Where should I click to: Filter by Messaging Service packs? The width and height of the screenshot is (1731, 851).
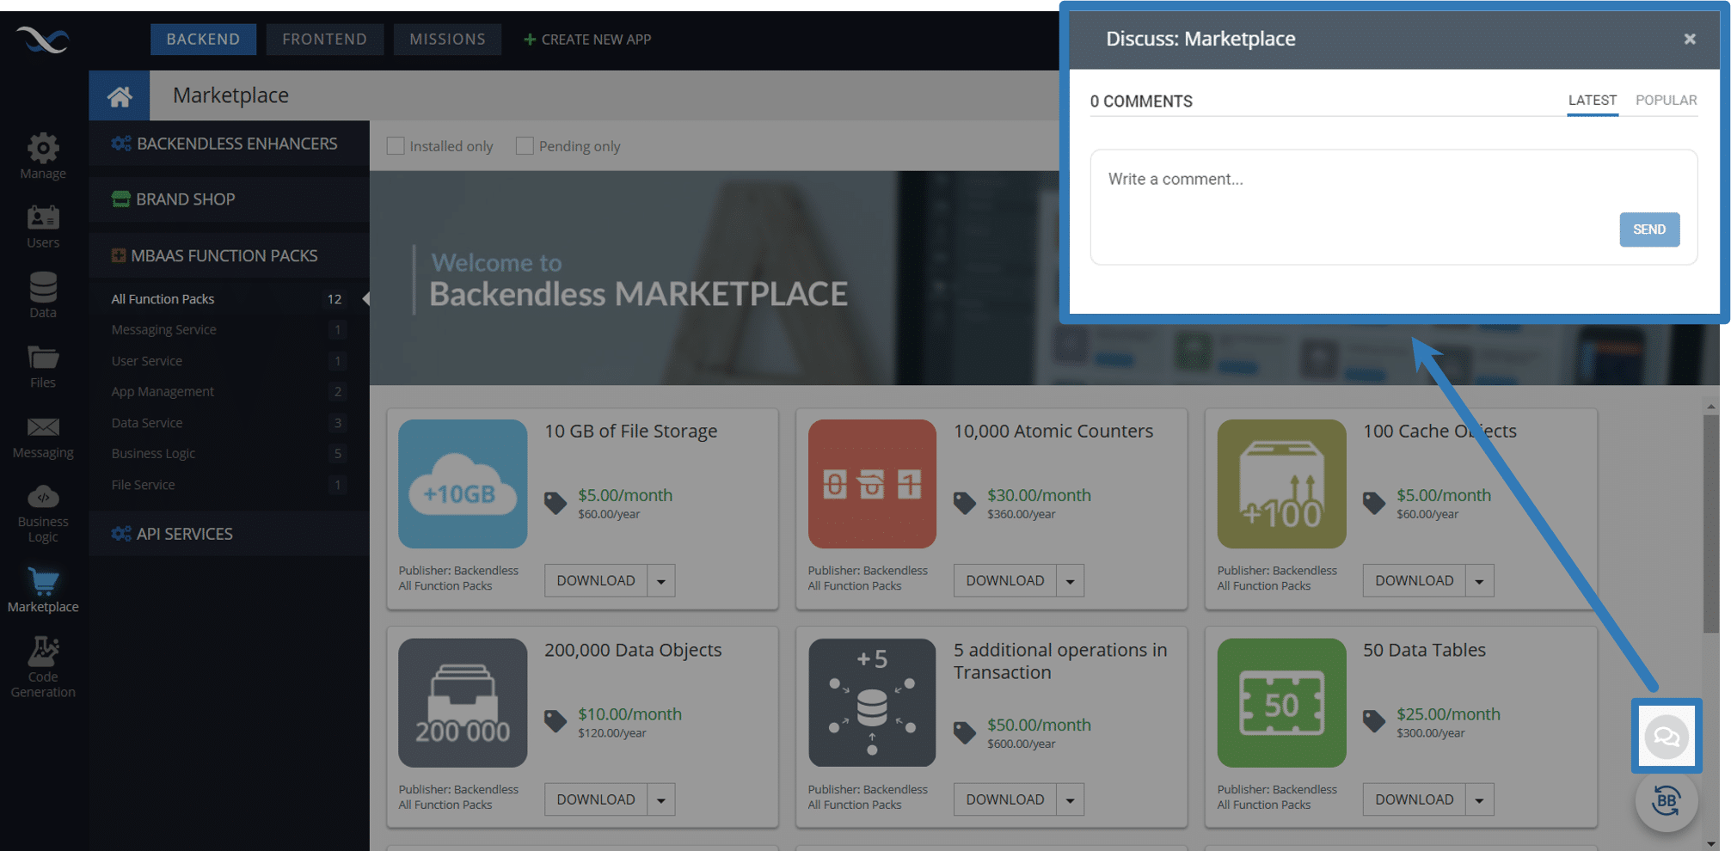pos(229,330)
